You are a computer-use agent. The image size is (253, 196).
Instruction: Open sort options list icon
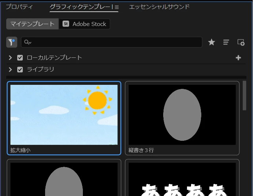pyautogui.click(x=226, y=42)
